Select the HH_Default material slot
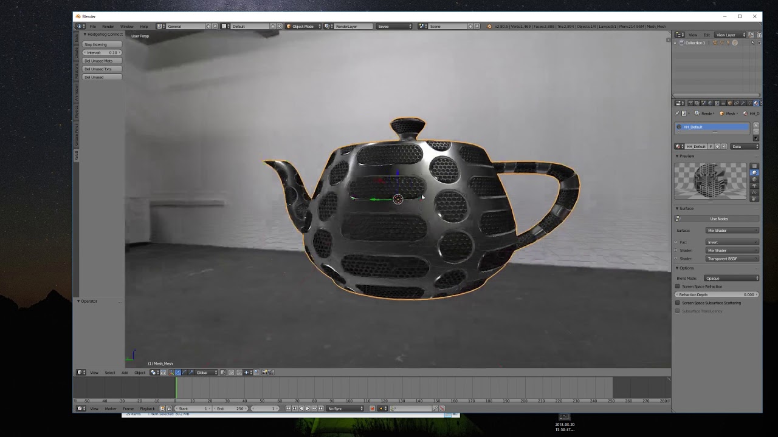 (714, 127)
